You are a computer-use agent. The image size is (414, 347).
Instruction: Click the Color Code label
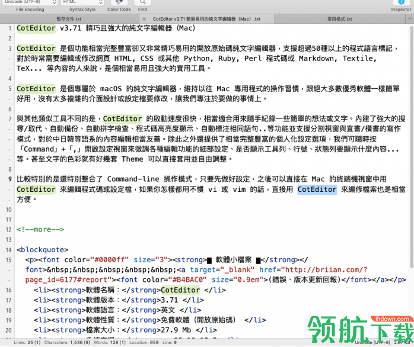[119, 9]
